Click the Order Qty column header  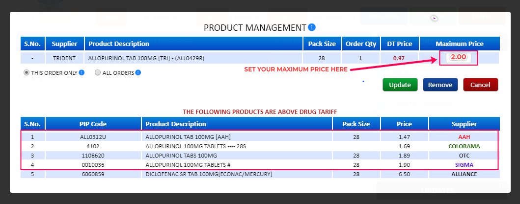360,44
